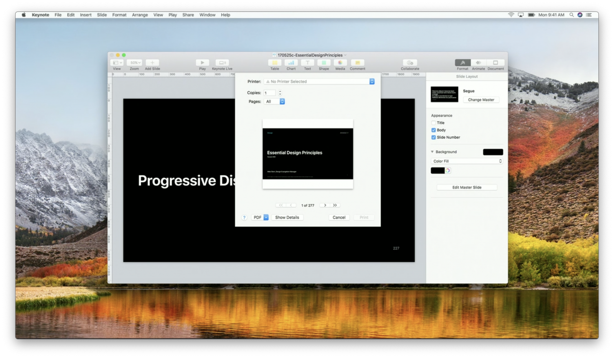Open the Format inspector
The width and height of the screenshot is (614, 358).
pos(463,63)
